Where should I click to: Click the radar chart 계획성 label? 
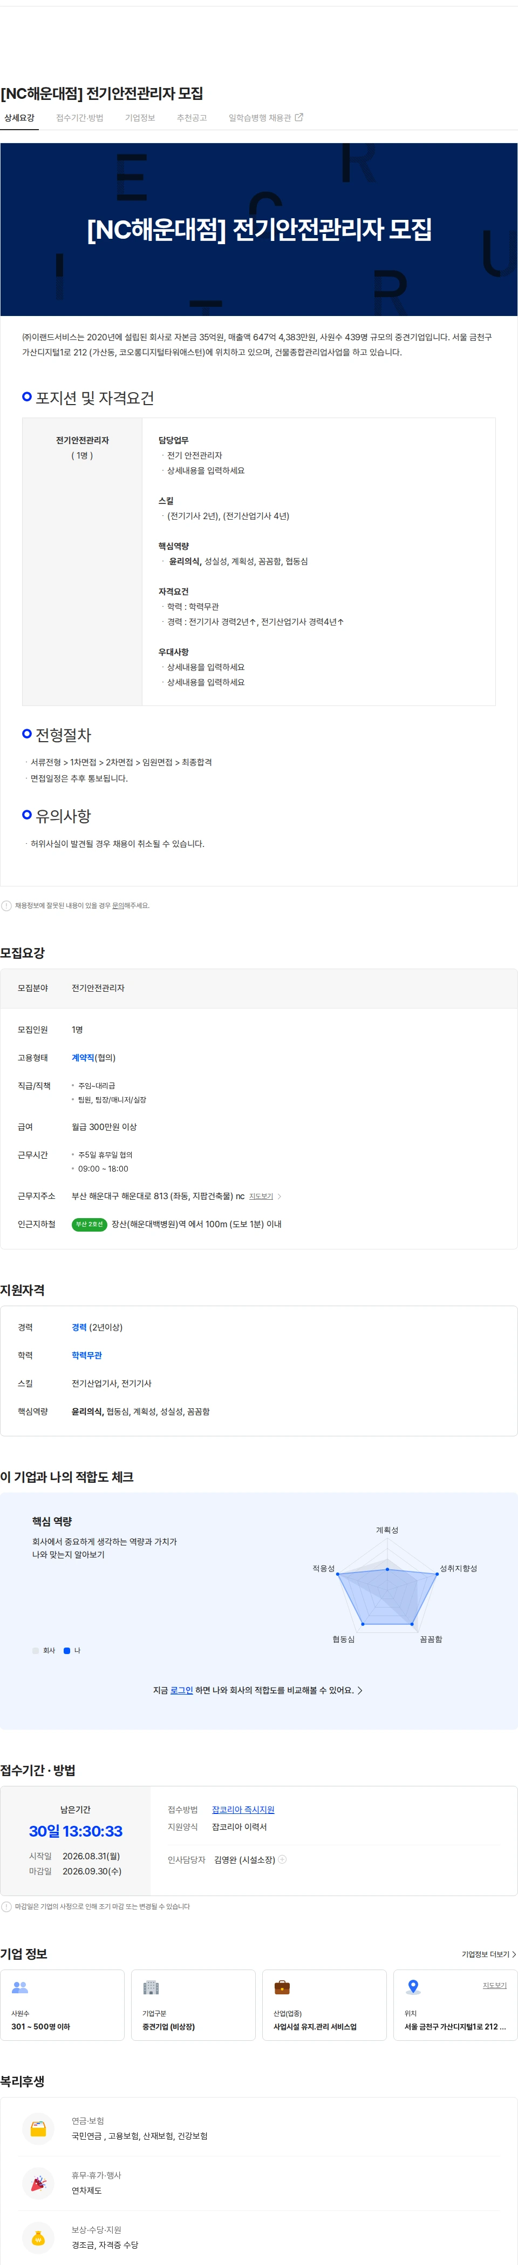tap(387, 1531)
